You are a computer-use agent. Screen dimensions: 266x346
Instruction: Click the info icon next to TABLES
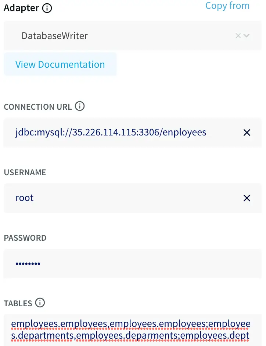[x=40, y=303]
